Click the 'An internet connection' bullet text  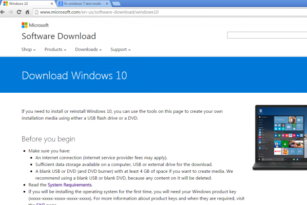click(101, 158)
